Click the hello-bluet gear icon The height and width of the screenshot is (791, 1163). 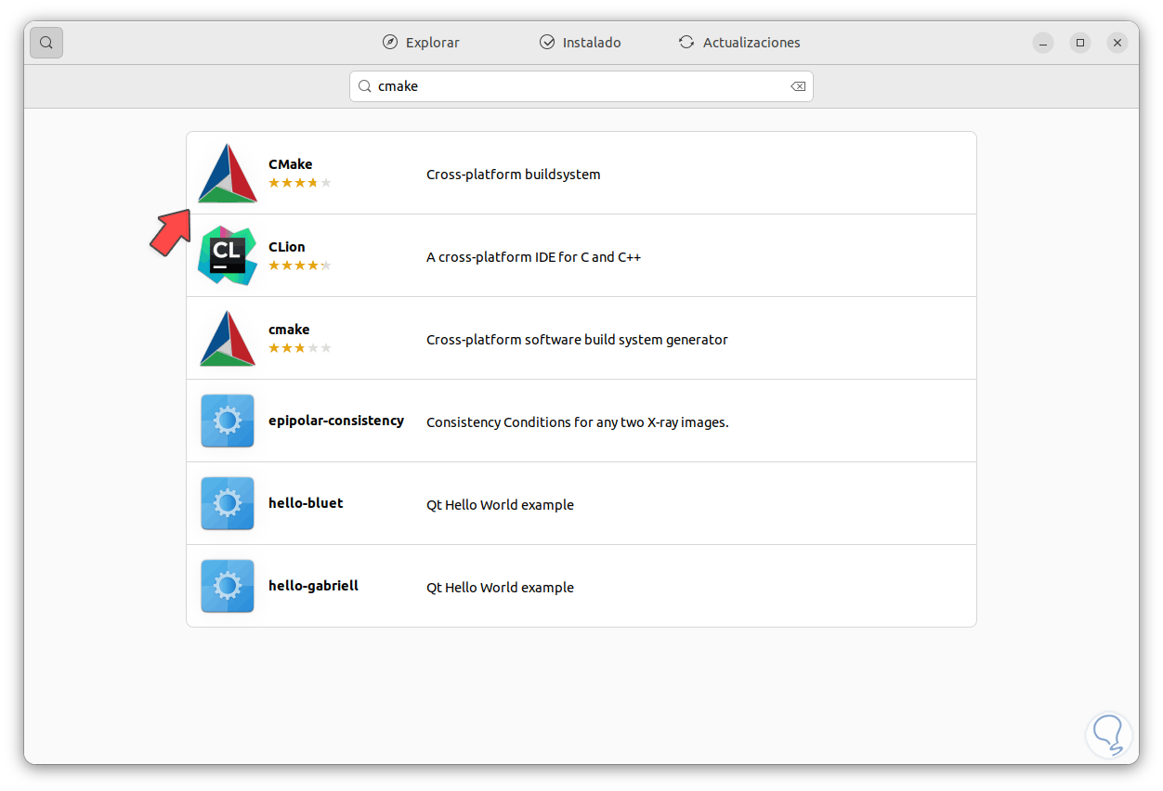[x=228, y=503]
